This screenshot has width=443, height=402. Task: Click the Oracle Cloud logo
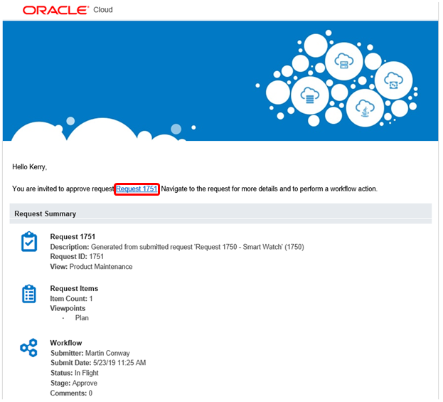click(68, 10)
